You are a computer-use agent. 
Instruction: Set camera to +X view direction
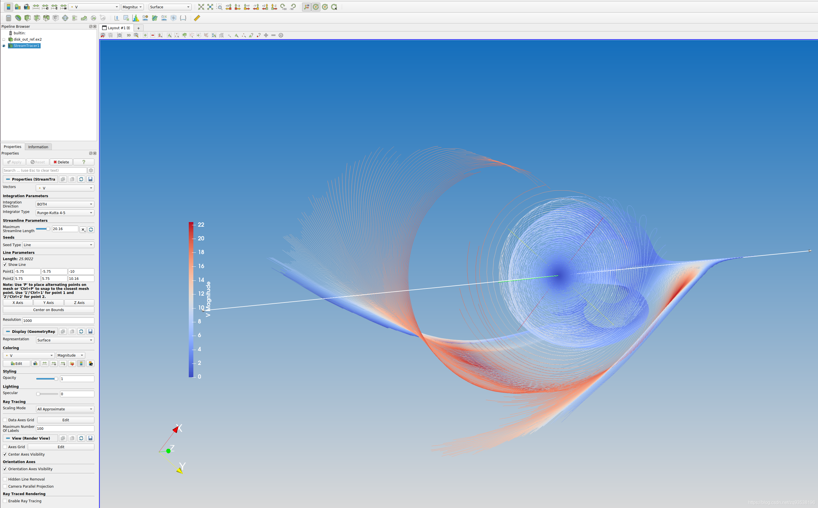click(x=229, y=7)
